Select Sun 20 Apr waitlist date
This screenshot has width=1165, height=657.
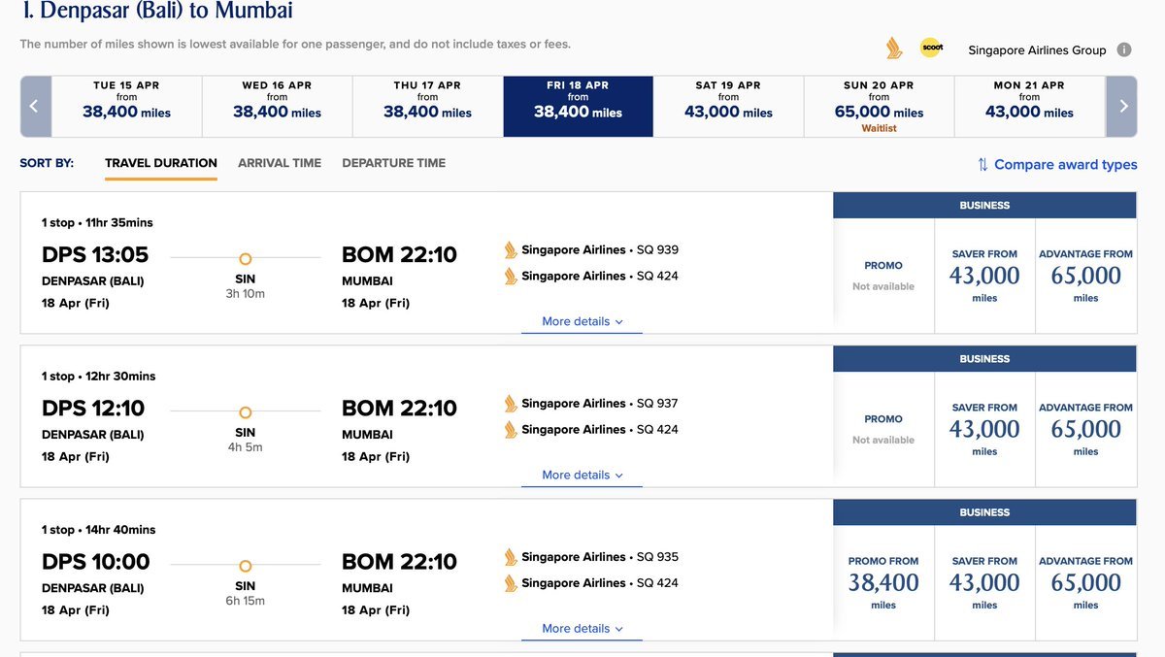coord(879,107)
